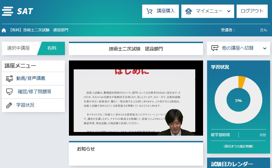Viewport: 272px width, 168px height.
Task: Open the 他の講座へ切替 course switcher
Action: (238, 48)
